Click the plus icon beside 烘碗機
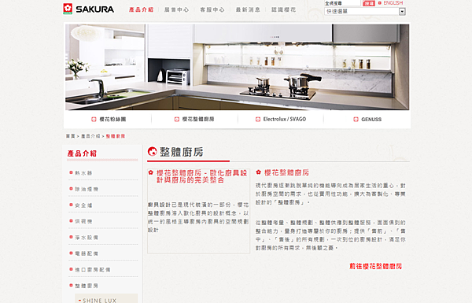 point(71,221)
